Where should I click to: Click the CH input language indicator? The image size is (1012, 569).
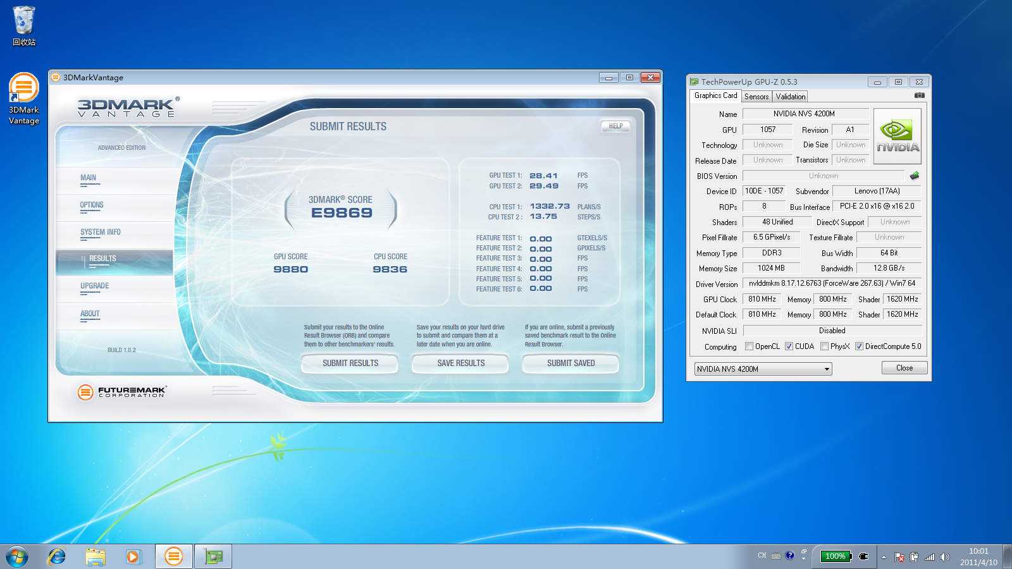[762, 556]
